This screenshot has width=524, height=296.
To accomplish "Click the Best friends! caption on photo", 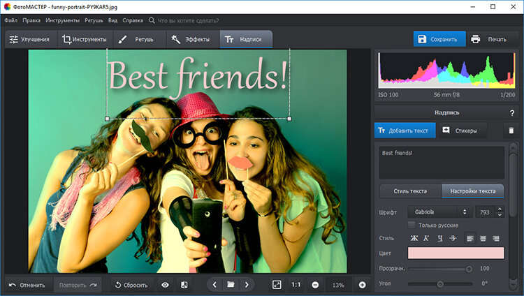I will (x=198, y=77).
